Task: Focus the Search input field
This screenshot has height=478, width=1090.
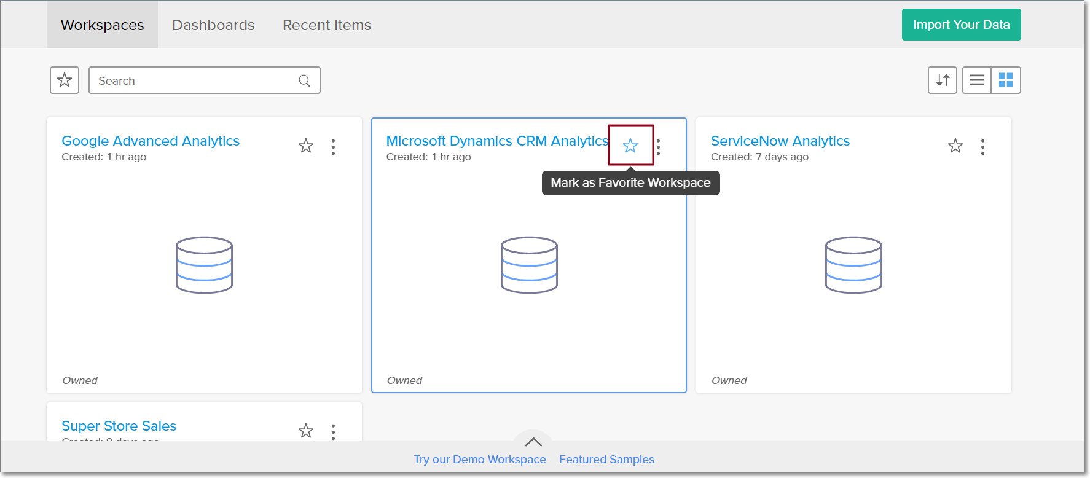Action: [x=205, y=80]
